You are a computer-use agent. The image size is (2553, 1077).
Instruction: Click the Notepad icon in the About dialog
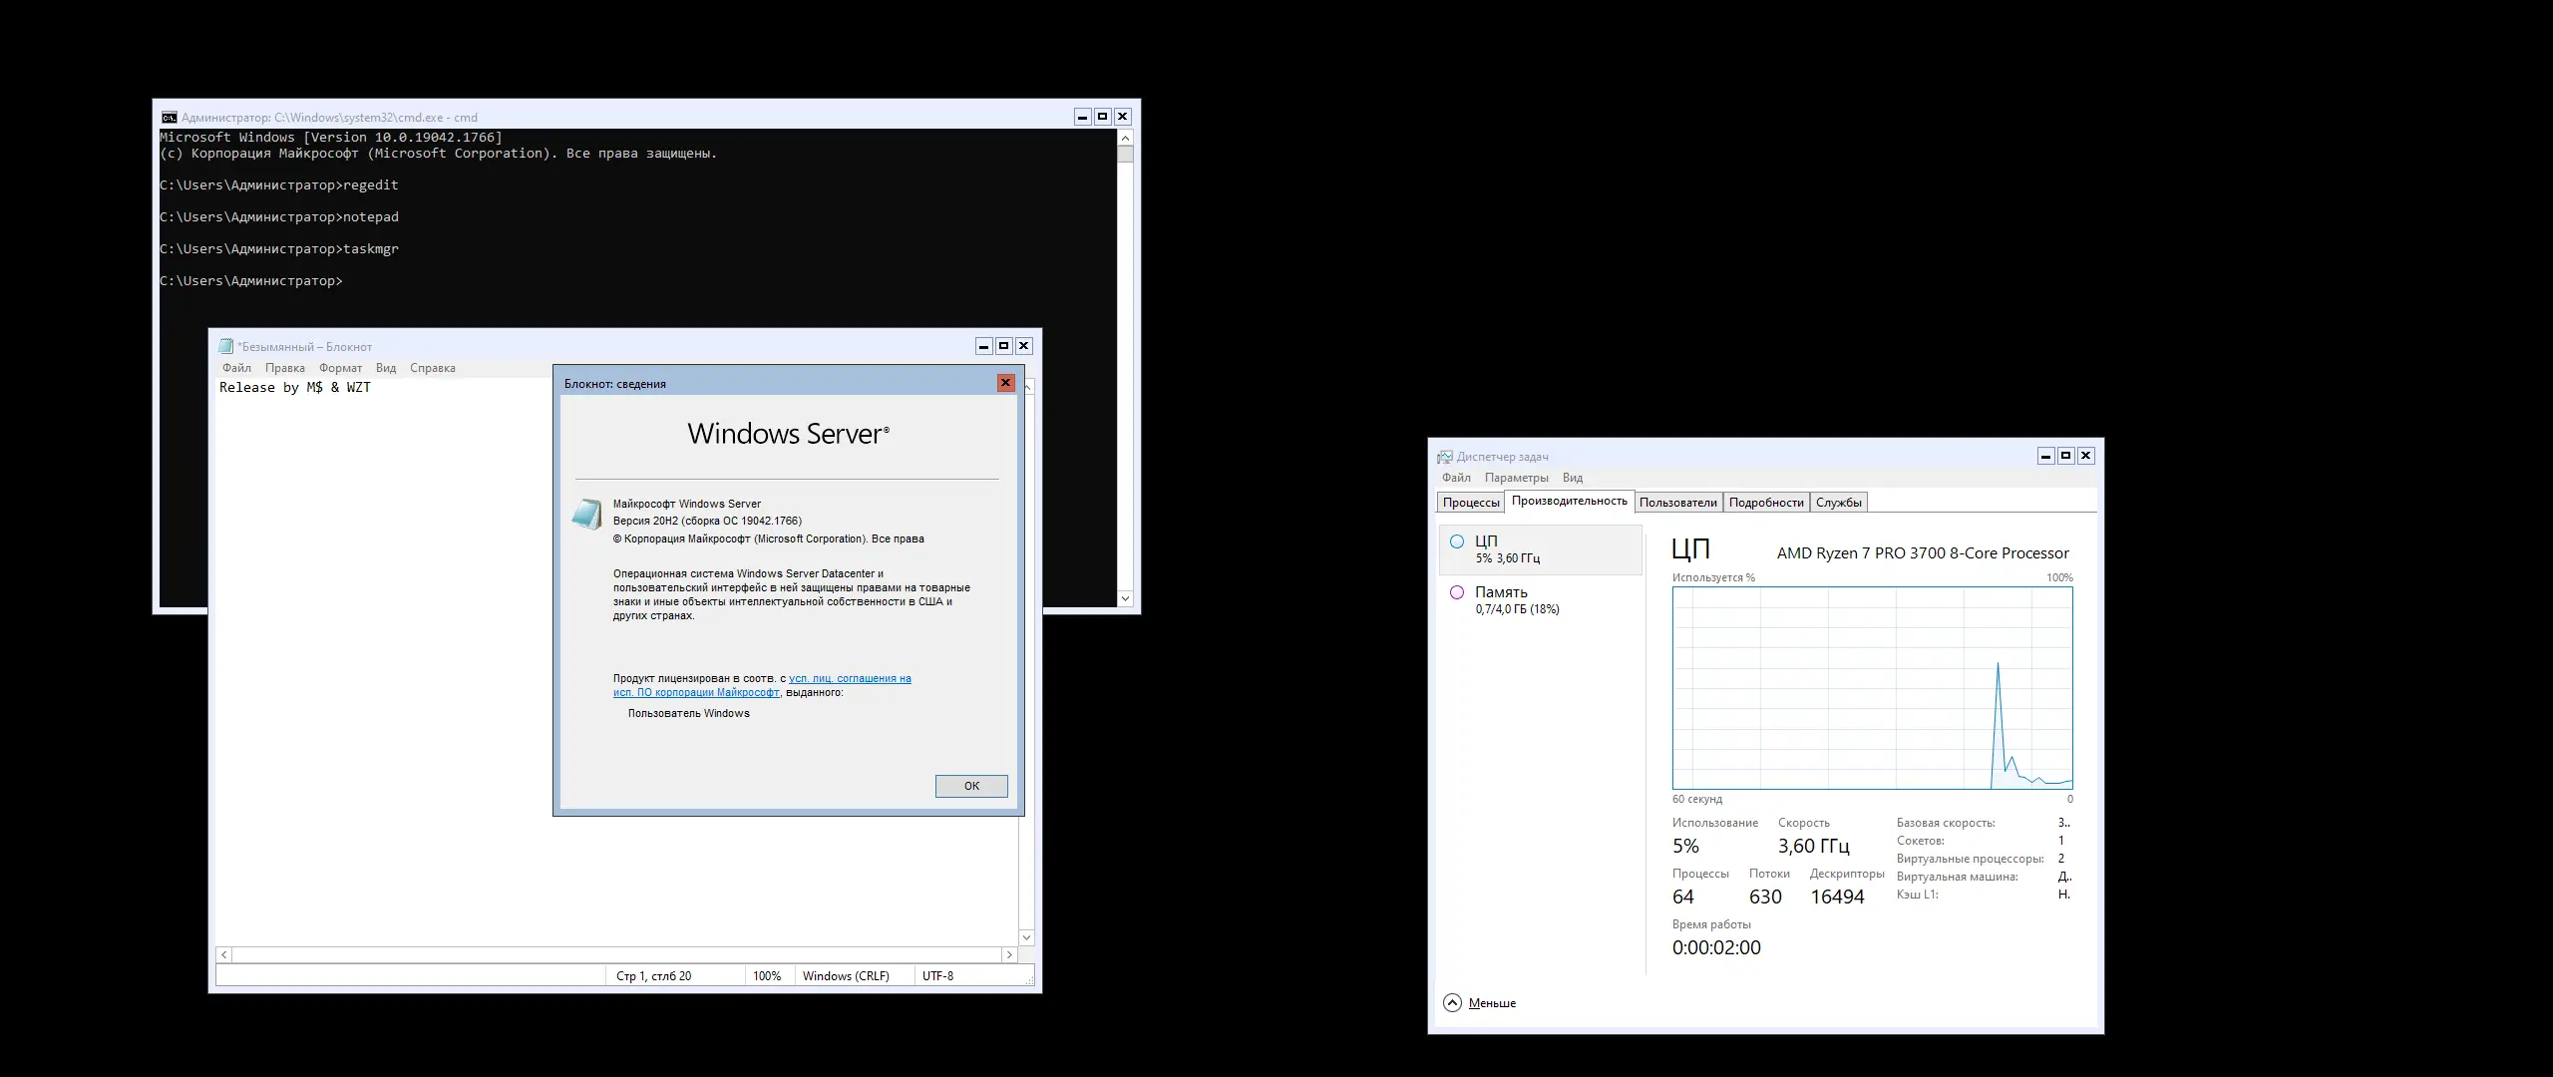pyautogui.click(x=586, y=515)
